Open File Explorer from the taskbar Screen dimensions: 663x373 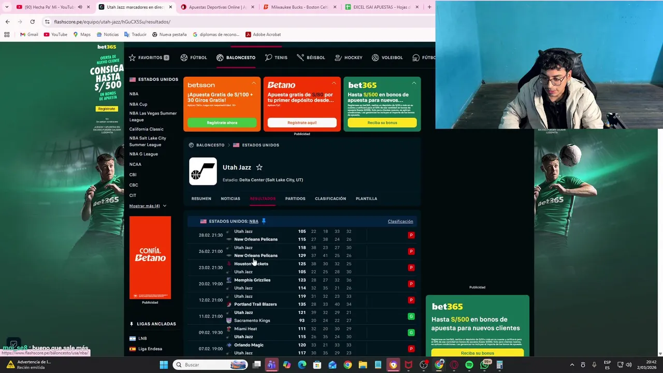363,365
